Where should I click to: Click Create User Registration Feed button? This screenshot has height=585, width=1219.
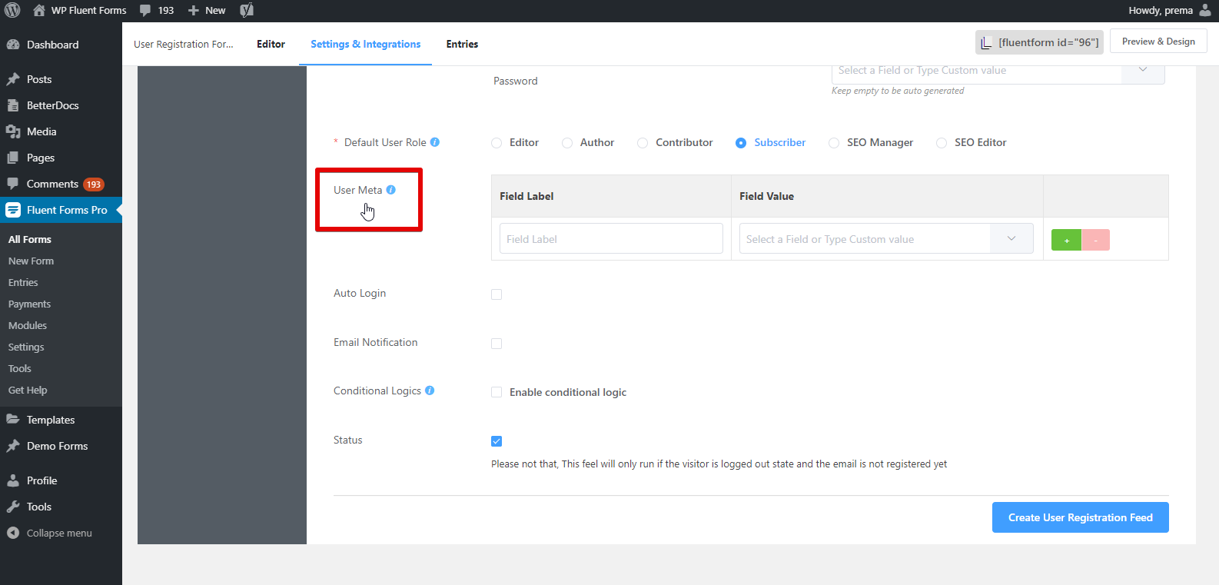pyautogui.click(x=1080, y=517)
